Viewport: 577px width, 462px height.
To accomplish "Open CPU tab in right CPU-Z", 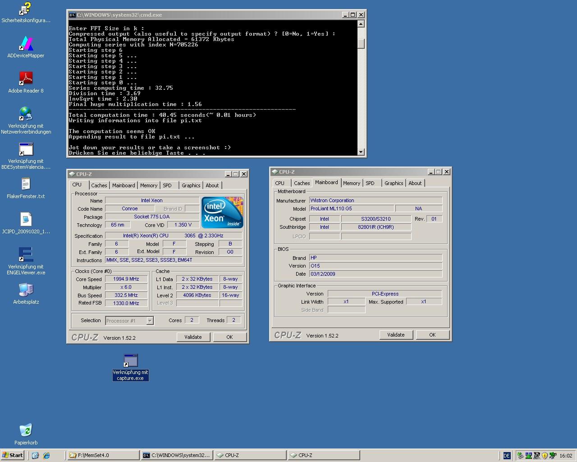I will [280, 183].
